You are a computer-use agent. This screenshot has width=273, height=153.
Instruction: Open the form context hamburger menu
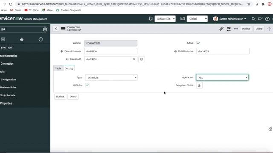click(x=63, y=28)
